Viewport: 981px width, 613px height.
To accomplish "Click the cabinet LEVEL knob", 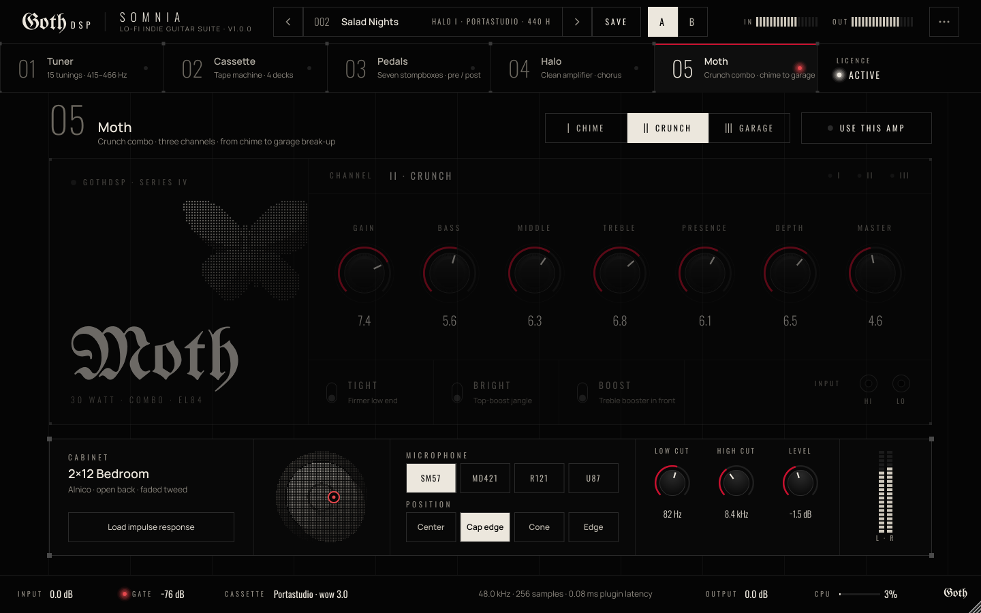I will (x=800, y=483).
